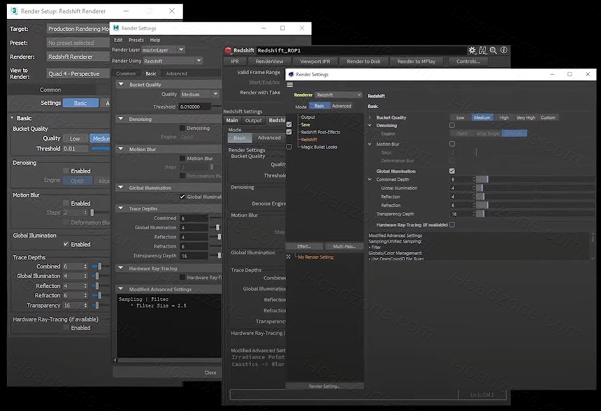601x411 pixels.
Task: Click the icon beside My Render Setting
Action: pos(289,257)
